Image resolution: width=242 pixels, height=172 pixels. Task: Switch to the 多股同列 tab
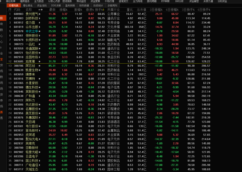pos(112,6)
